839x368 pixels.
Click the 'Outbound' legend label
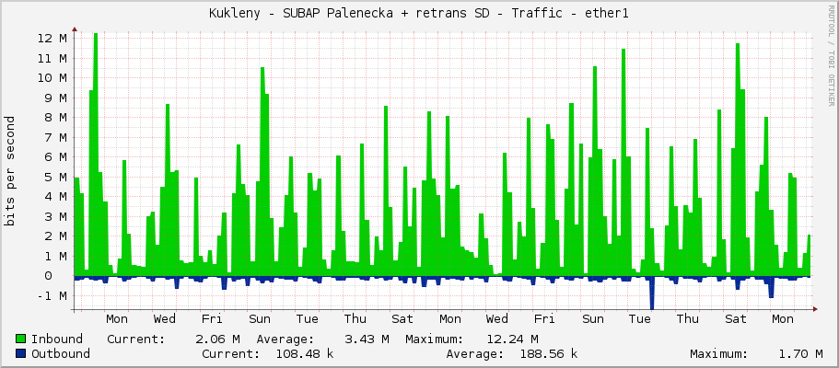pos(61,353)
